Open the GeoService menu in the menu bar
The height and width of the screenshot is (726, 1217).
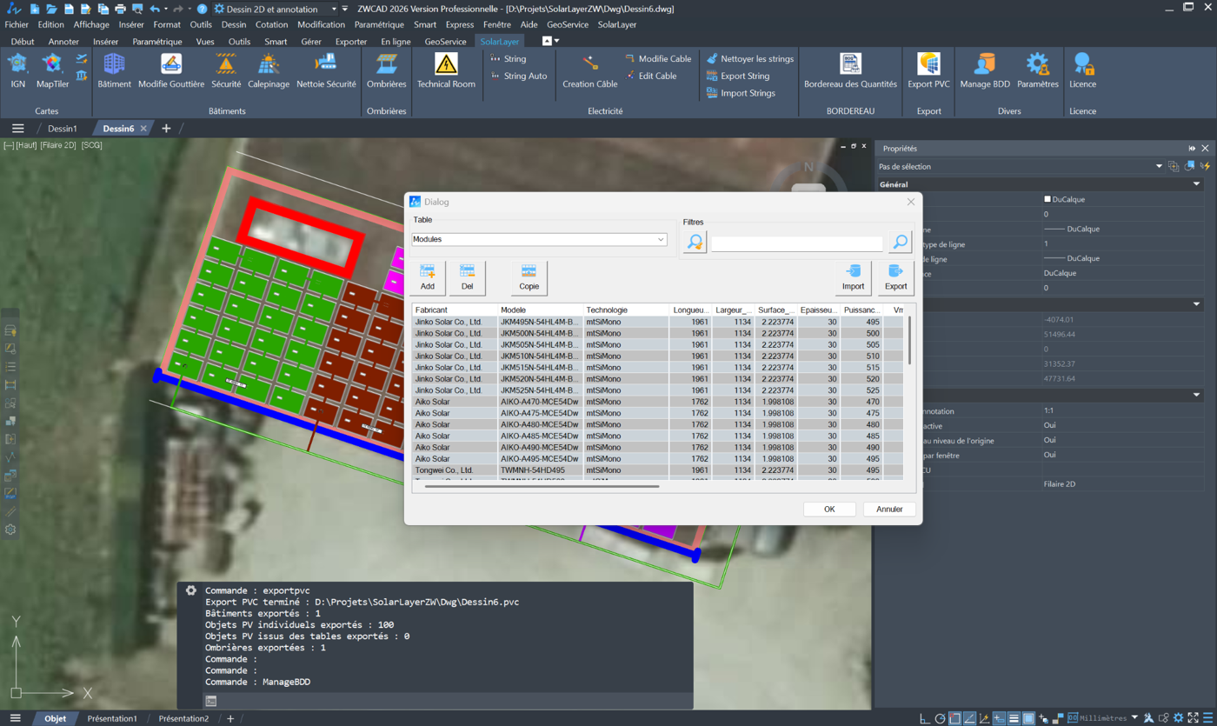point(568,25)
